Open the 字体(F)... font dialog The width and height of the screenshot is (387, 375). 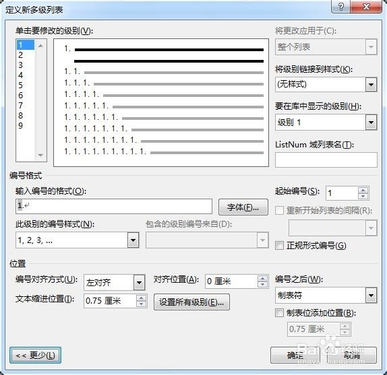point(243,207)
